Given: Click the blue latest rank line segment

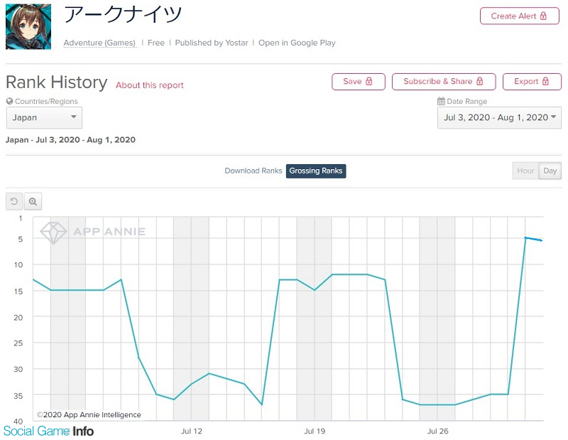Looking at the screenshot, I should [534, 239].
